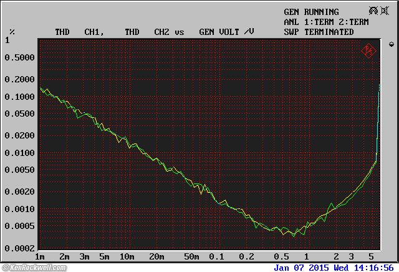Click the 0.0010 Y-axis tick label
The height and width of the screenshot is (272, 399).
[20, 209]
